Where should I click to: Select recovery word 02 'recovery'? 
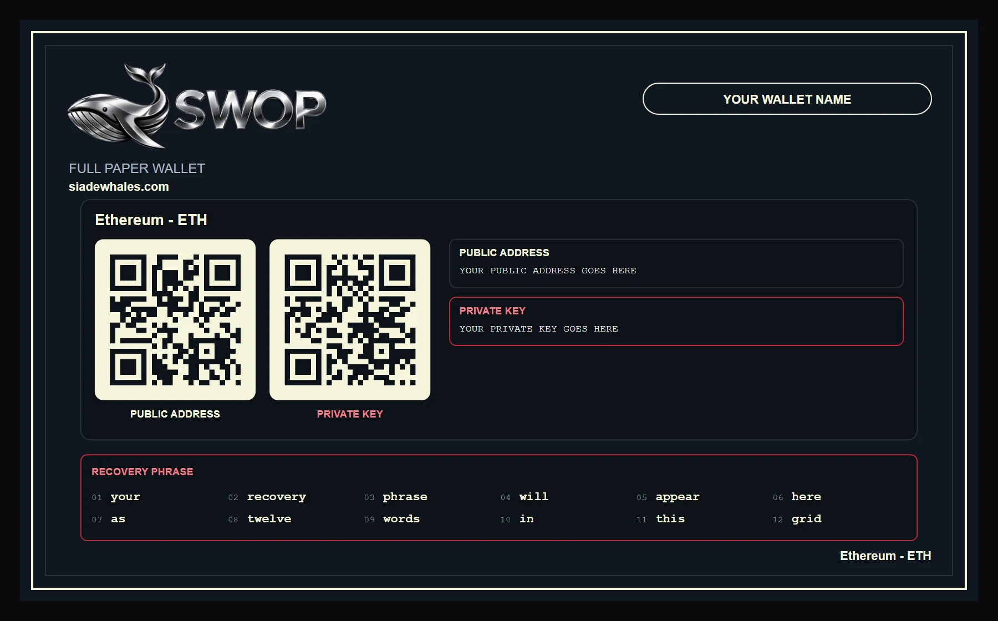pos(277,497)
